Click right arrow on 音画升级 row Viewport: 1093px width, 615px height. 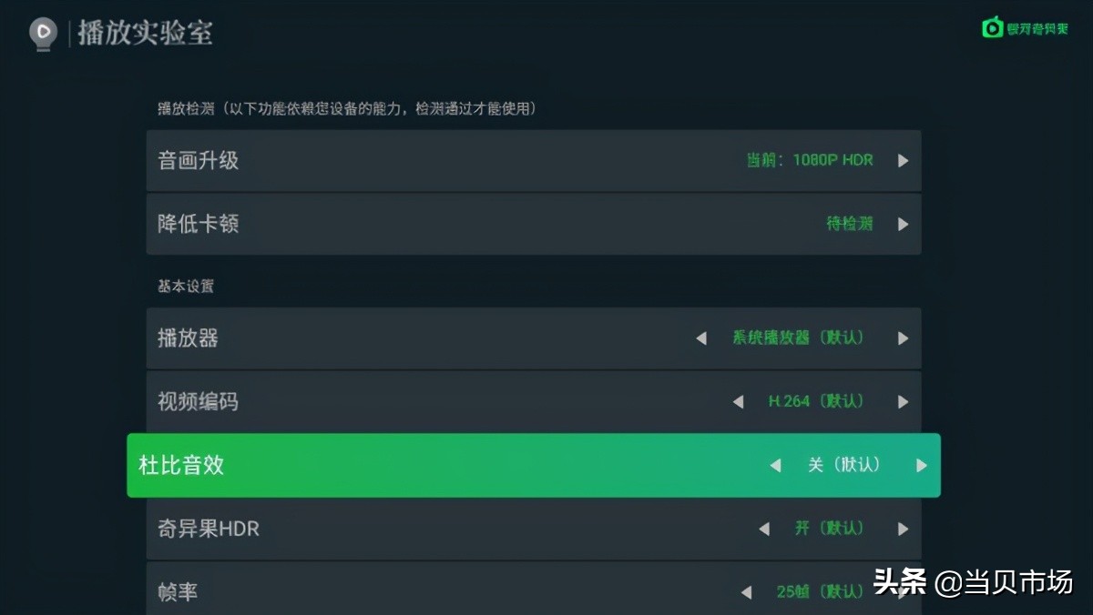903,161
